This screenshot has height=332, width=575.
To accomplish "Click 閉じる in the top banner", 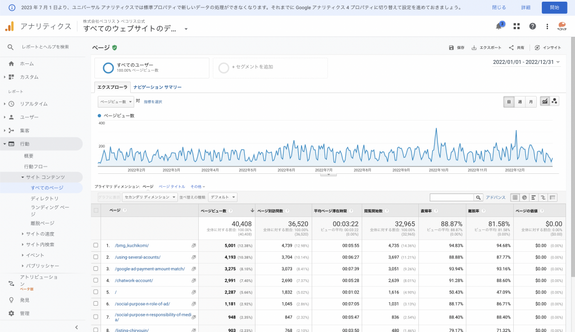I will 499,8.
